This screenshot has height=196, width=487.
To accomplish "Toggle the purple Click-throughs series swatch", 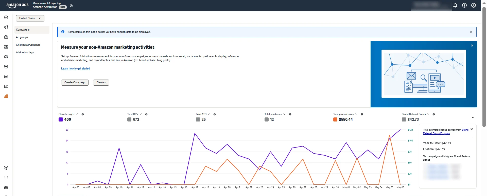I will point(61,119).
